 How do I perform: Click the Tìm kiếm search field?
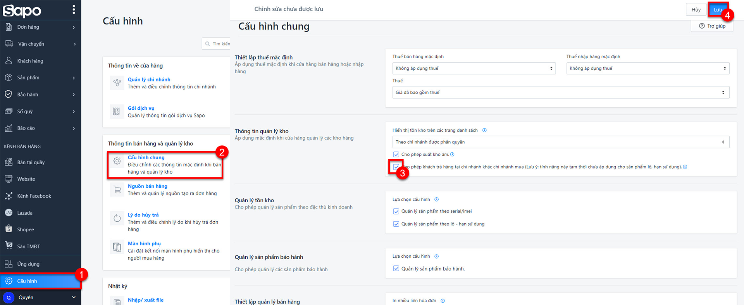pyautogui.click(x=219, y=44)
